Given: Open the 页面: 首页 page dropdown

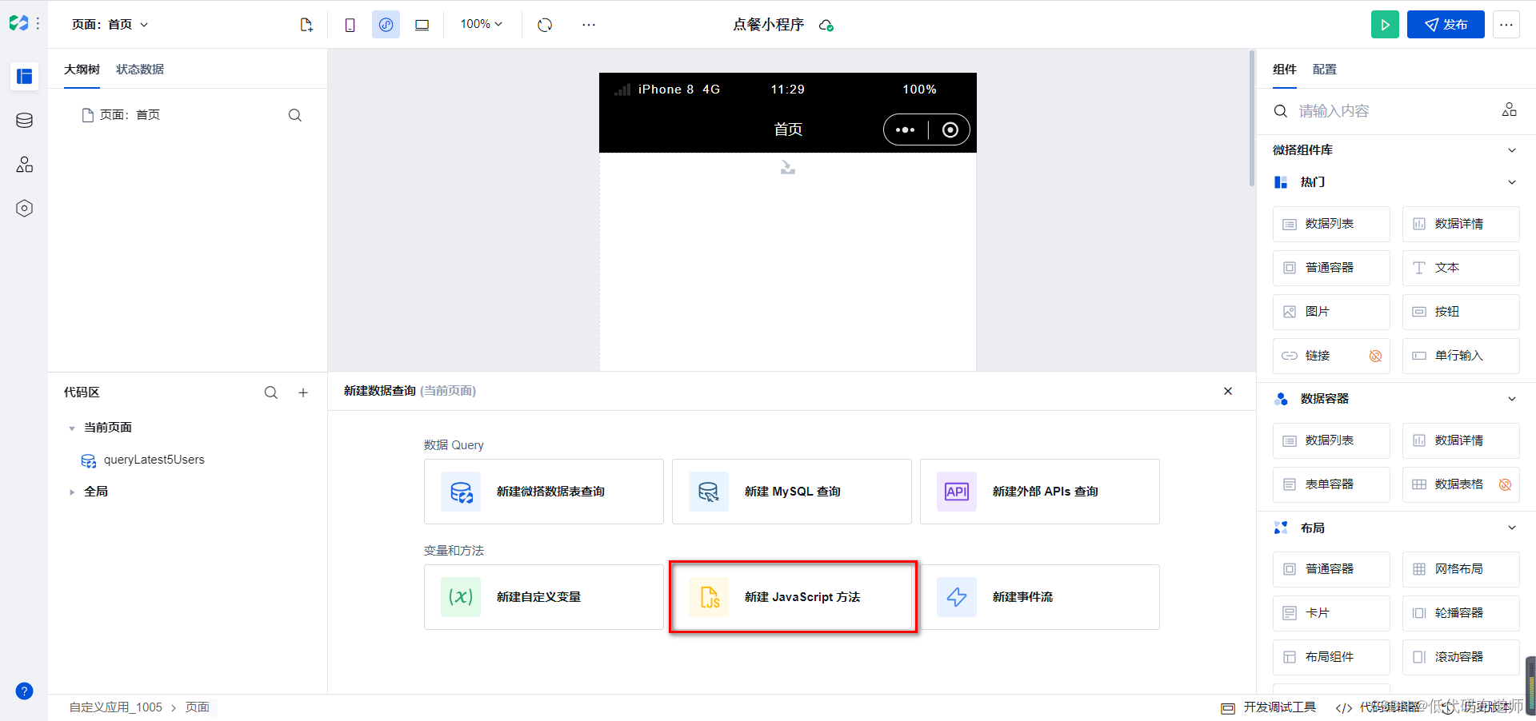Looking at the screenshot, I should tap(110, 25).
